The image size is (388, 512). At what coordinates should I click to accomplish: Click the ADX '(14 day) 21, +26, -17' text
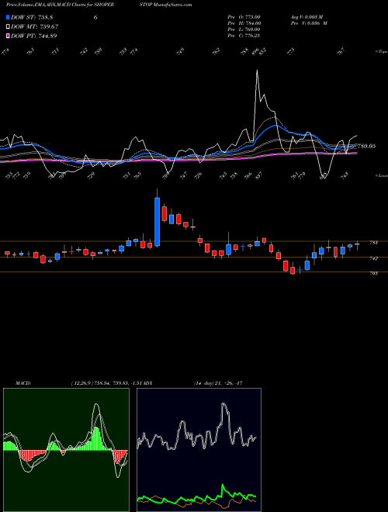click(x=218, y=383)
